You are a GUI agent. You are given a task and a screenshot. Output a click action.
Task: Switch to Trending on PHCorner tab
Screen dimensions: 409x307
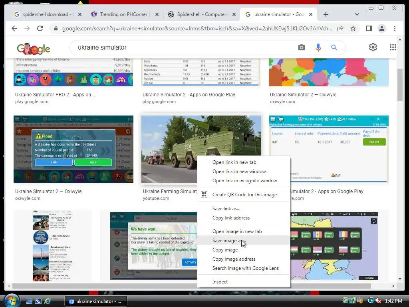pyautogui.click(x=124, y=14)
